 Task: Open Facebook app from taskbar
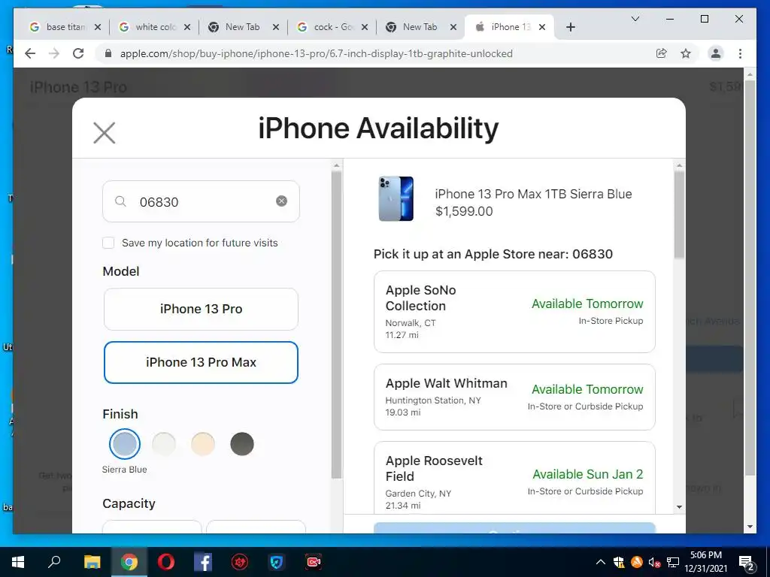203,562
